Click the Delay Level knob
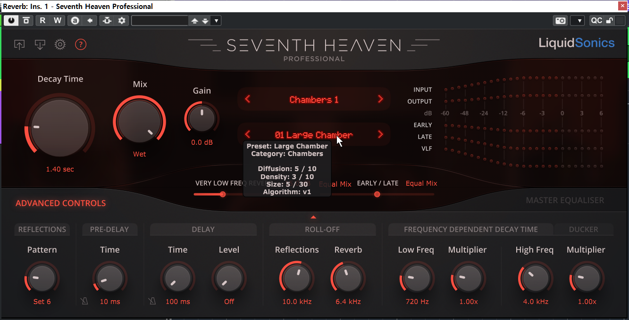The height and width of the screenshot is (320, 629). click(229, 278)
